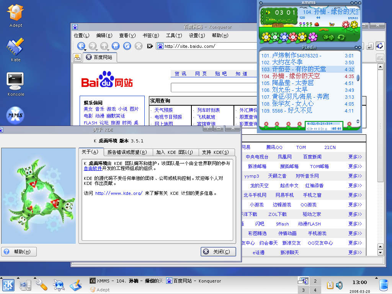
Task: Go forward in Konqueror toolbar
Action: click(93, 46)
